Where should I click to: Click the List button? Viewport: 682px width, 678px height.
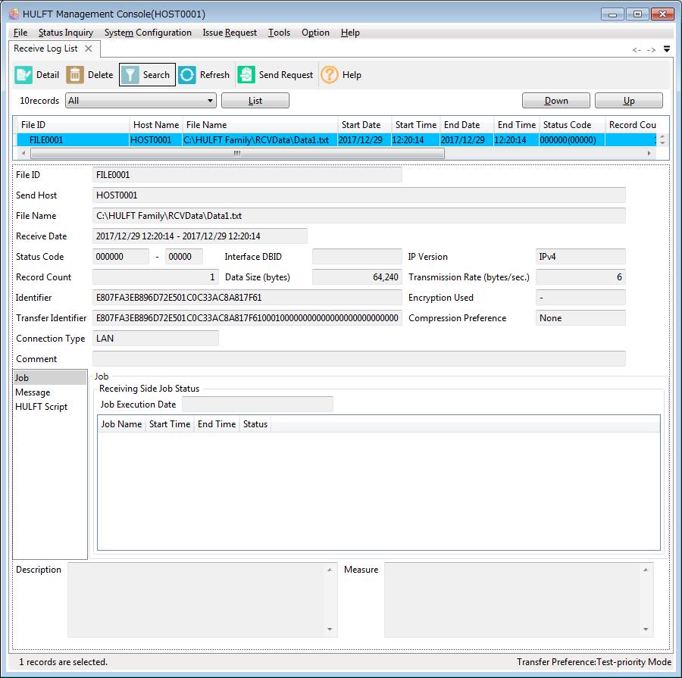click(255, 101)
